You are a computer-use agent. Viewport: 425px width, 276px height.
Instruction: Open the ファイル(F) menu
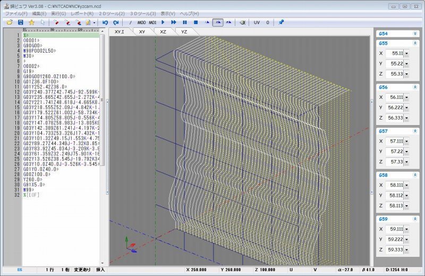16,14
